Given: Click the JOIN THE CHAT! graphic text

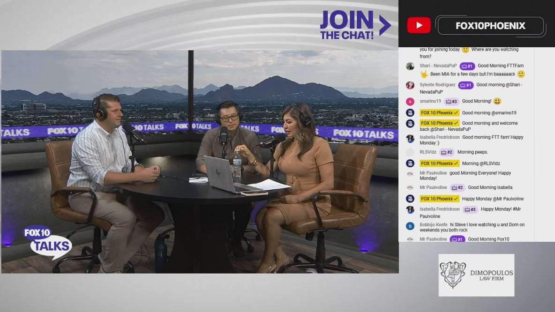Looking at the screenshot, I should [x=347, y=25].
